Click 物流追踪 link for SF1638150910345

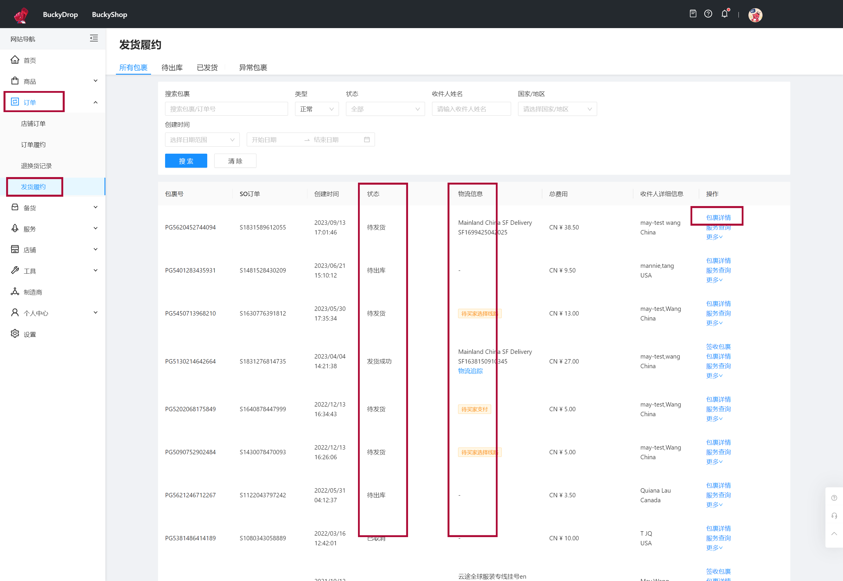[x=470, y=371]
